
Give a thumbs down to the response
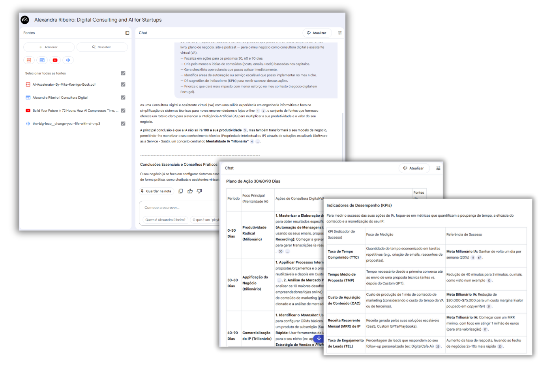[x=199, y=191]
